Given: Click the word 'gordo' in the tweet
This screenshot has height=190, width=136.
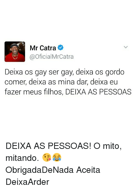Looking at the screenshot, I should (115, 72).
